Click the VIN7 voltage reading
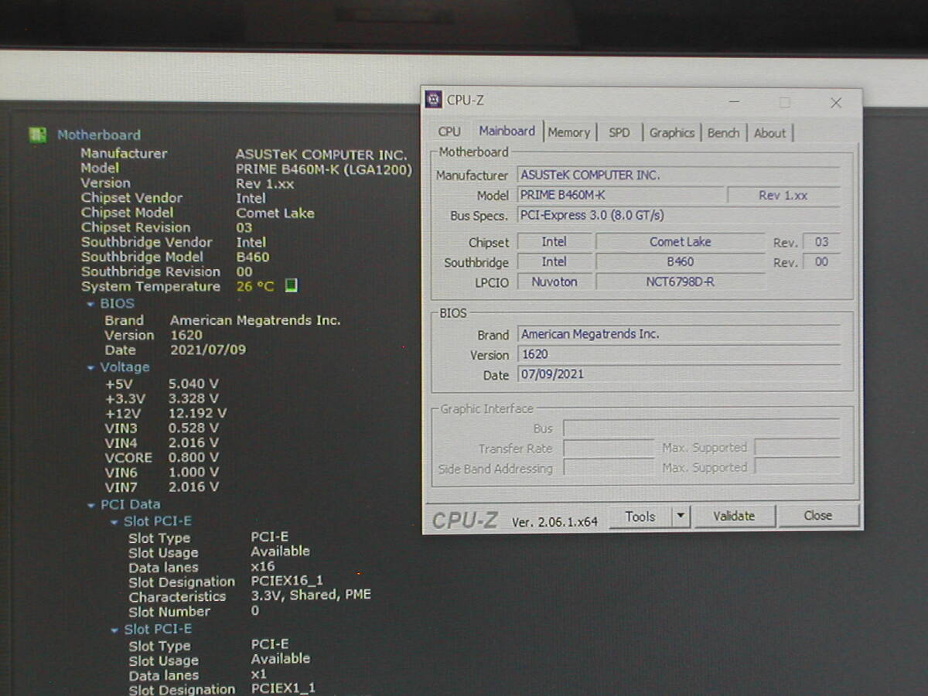 [193, 487]
